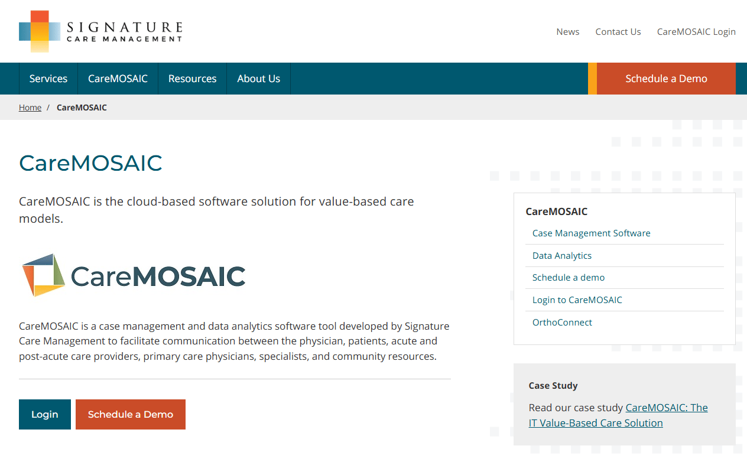Select Schedule a demo in sidebar list
747x462 pixels.
point(569,278)
